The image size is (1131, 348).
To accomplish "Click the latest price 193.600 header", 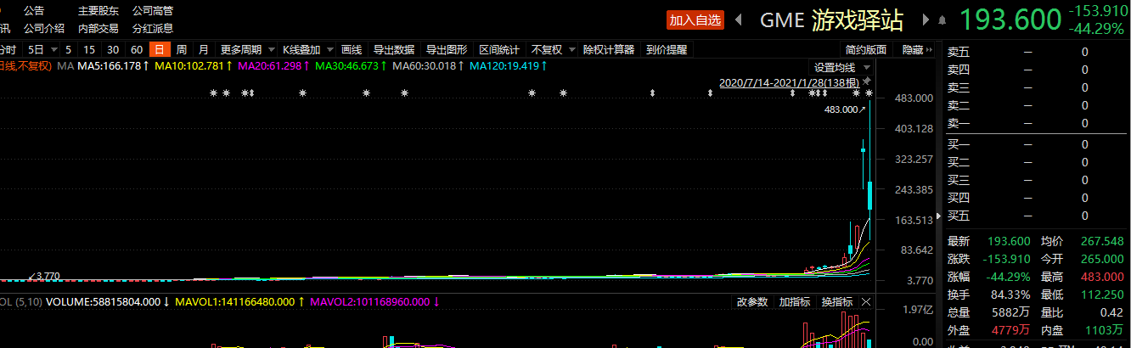I will click(1010, 20).
